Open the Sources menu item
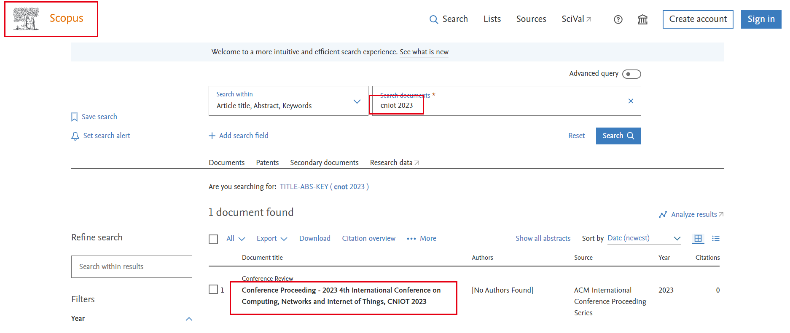790x333 pixels. pyautogui.click(x=531, y=19)
